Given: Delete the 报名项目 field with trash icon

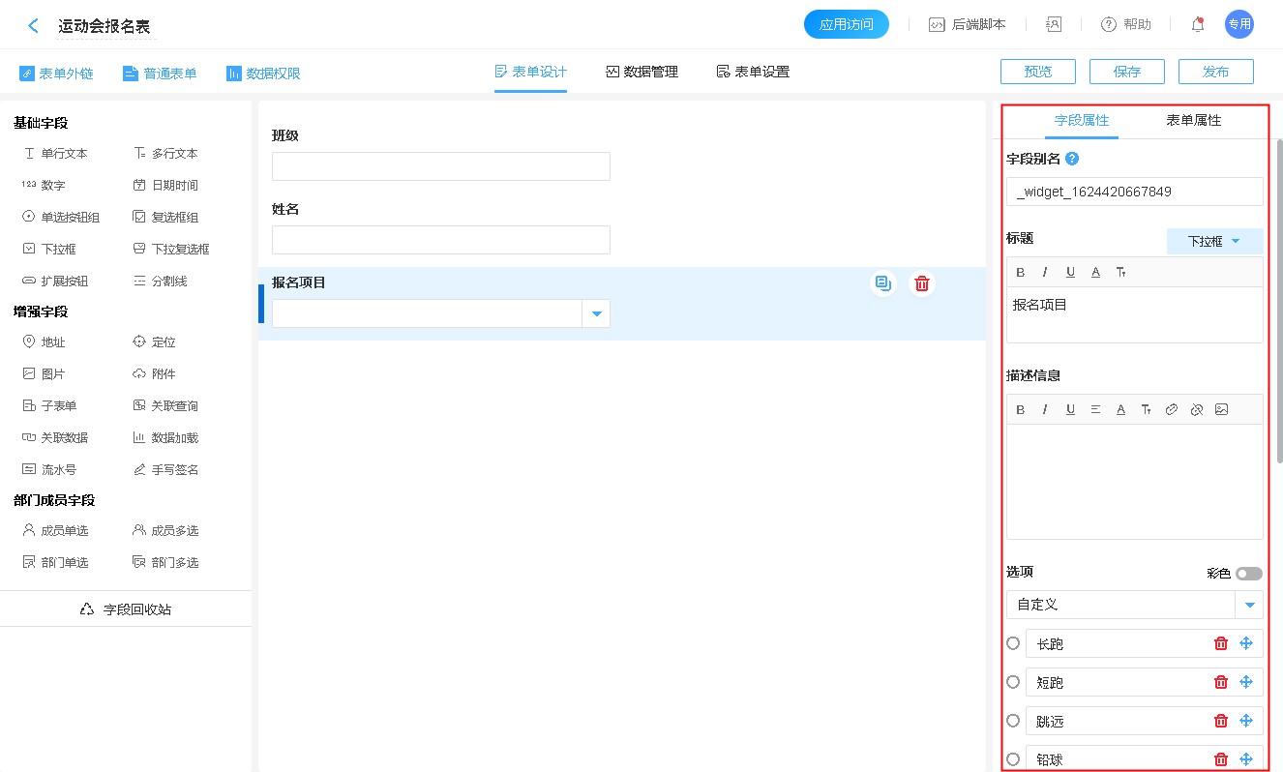Looking at the screenshot, I should click(922, 283).
